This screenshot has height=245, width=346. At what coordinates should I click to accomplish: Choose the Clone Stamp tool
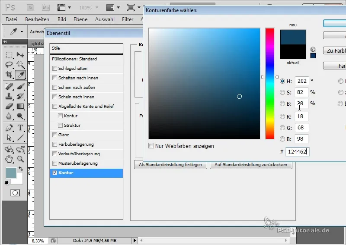coord(9,96)
